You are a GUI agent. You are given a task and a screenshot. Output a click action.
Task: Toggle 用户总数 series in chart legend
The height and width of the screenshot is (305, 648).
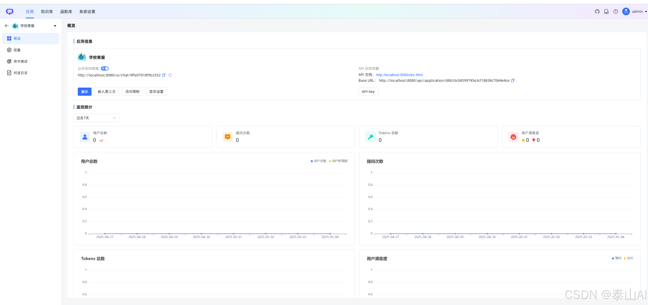319,161
